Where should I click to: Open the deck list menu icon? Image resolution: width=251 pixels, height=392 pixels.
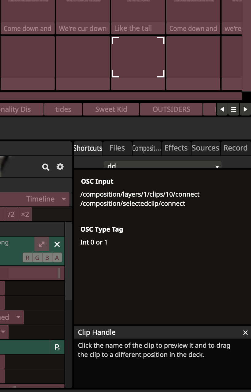click(x=234, y=109)
